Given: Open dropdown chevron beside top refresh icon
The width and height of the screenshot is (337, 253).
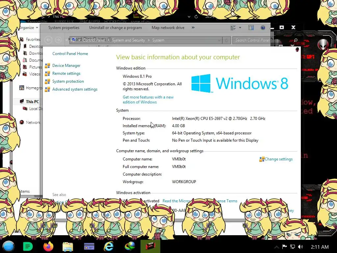Looking at the screenshot, I should 189,16.
